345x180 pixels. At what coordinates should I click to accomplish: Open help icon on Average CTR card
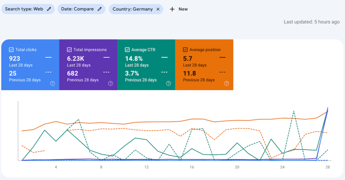point(168,83)
